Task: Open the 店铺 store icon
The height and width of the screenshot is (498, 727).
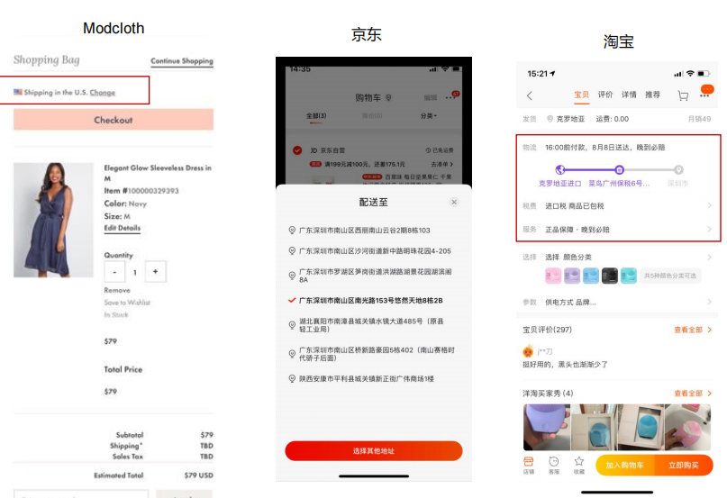Action: (529, 465)
